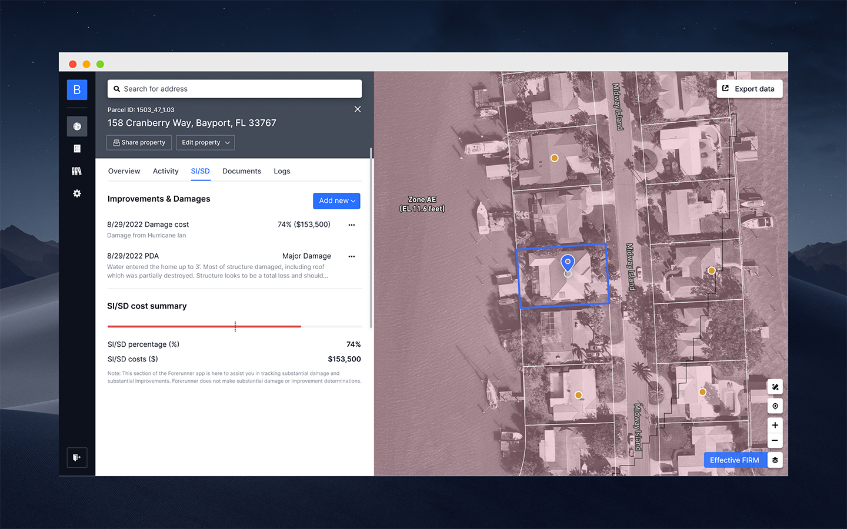Screen dimensions: 847x529
Task: Open the globe map view in sidebar
Action: coord(77,126)
